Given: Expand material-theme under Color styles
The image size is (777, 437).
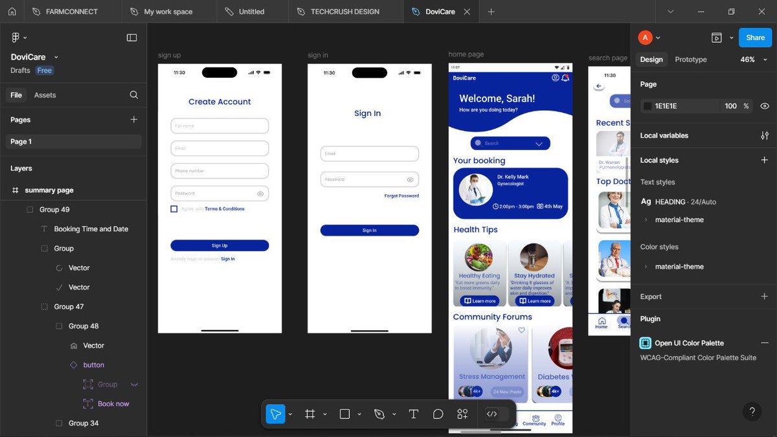Looking at the screenshot, I should coord(646,267).
